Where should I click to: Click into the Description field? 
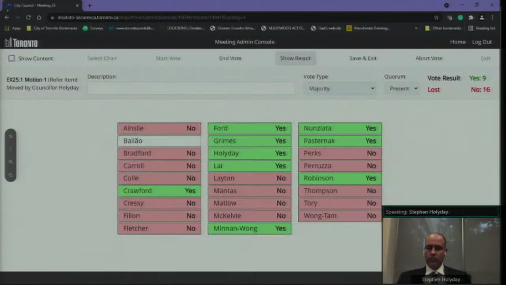(x=191, y=88)
